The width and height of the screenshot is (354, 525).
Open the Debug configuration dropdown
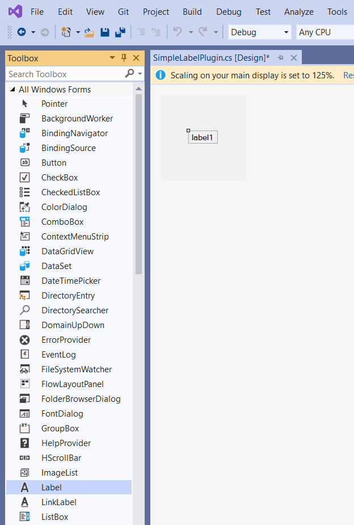click(x=260, y=32)
